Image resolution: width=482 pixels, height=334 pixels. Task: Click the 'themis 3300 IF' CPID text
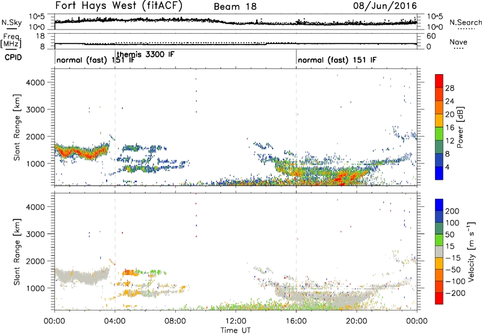145,54
